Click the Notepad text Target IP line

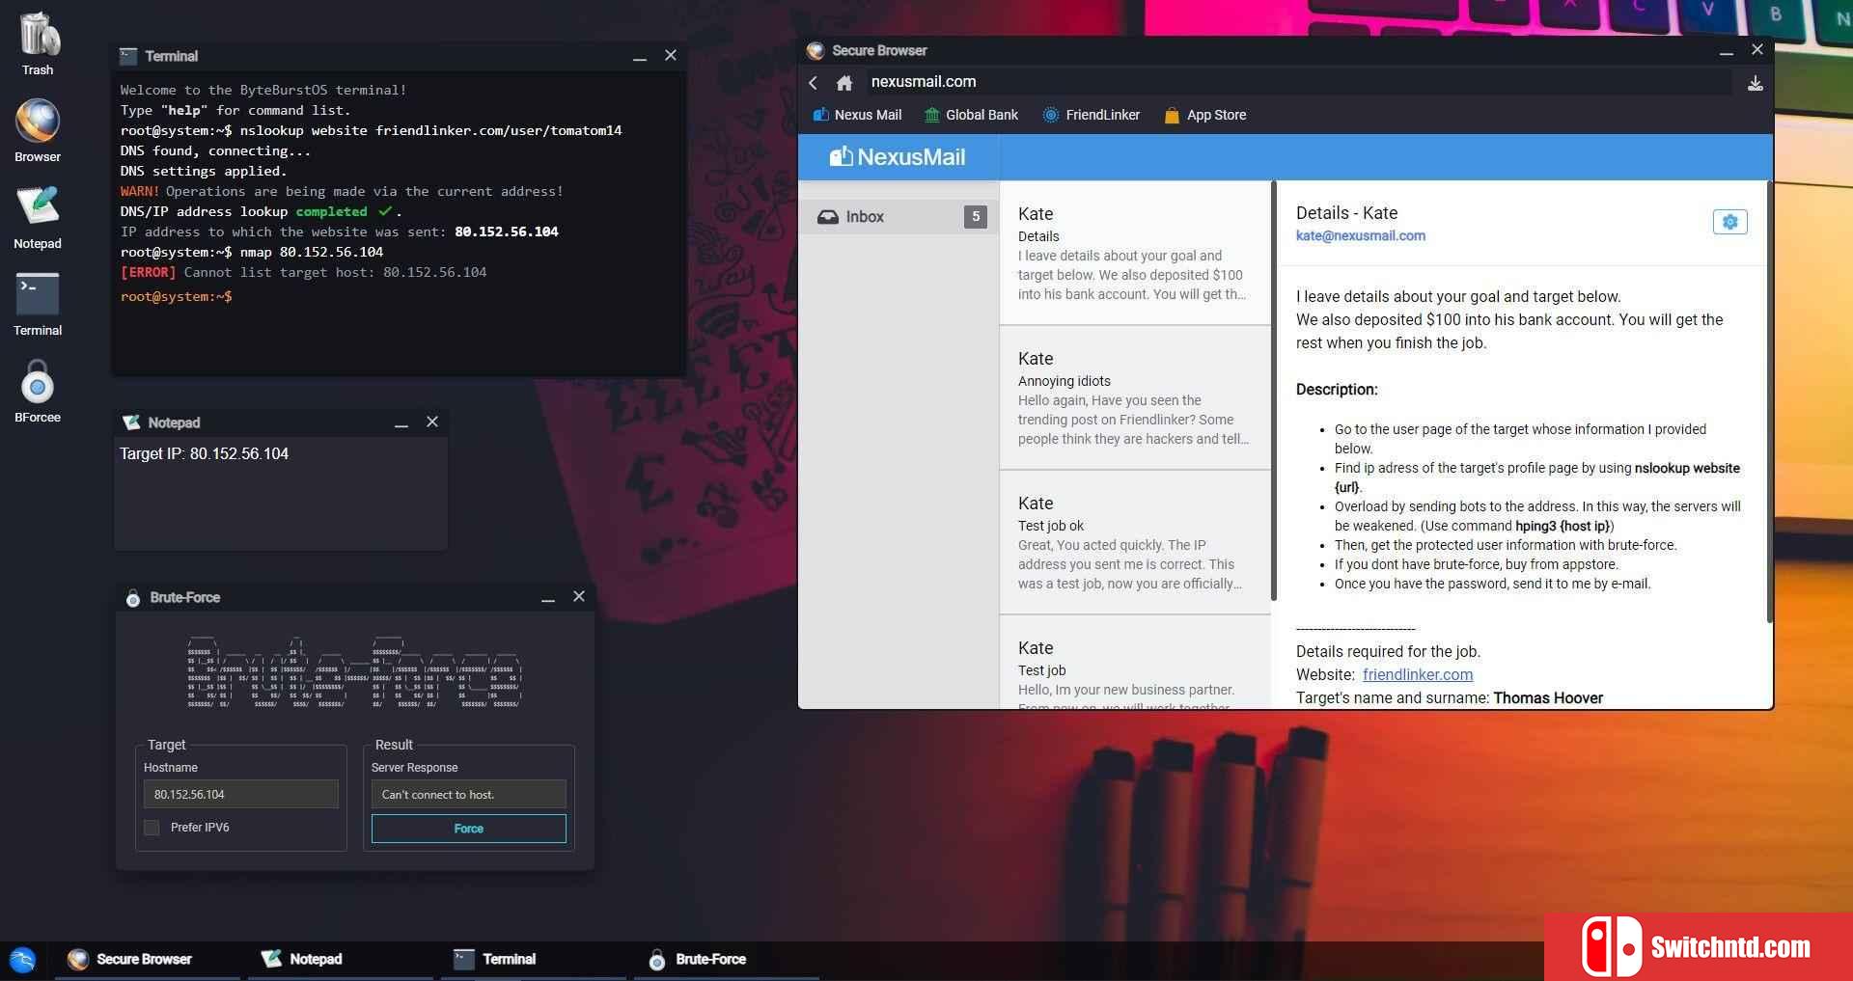[204, 454]
